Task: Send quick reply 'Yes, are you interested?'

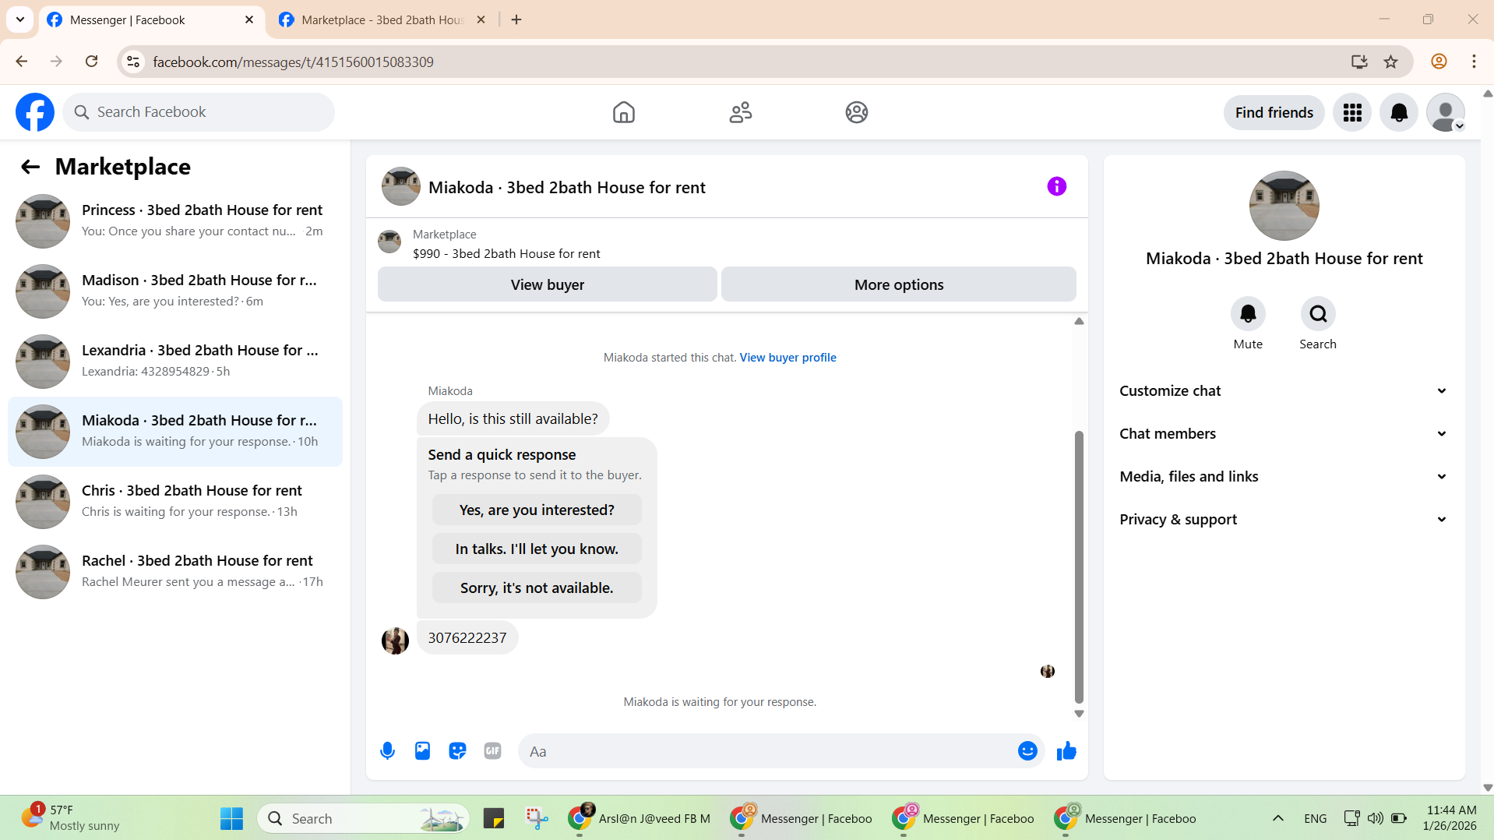Action: pos(537,510)
